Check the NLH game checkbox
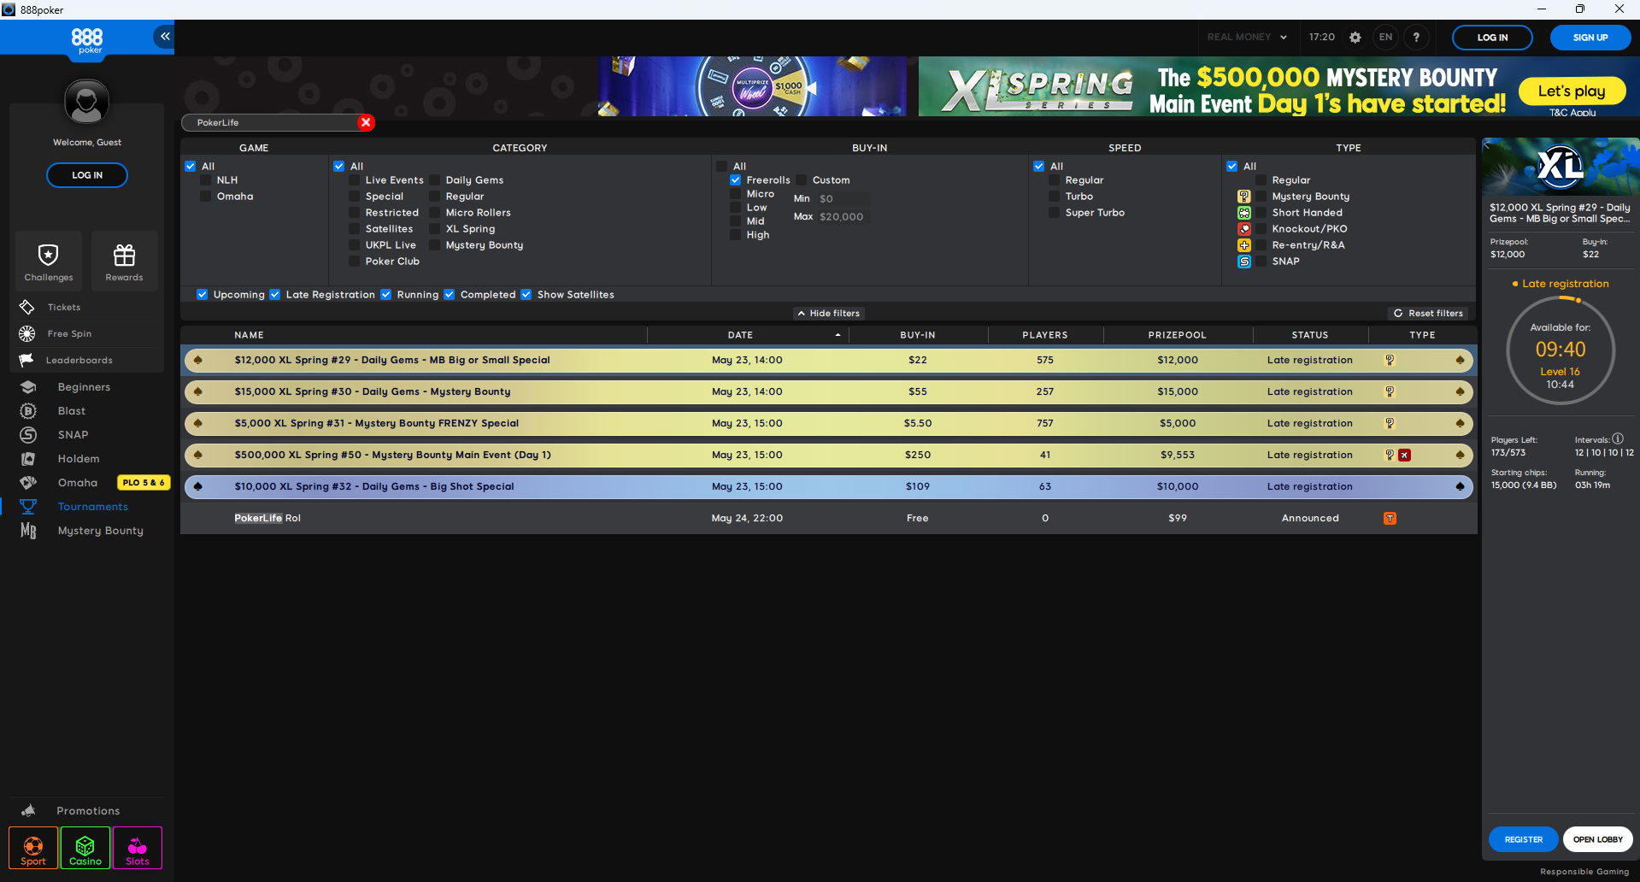The height and width of the screenshot is (882, 1640). pyautogui.click(x=206, y=180)
